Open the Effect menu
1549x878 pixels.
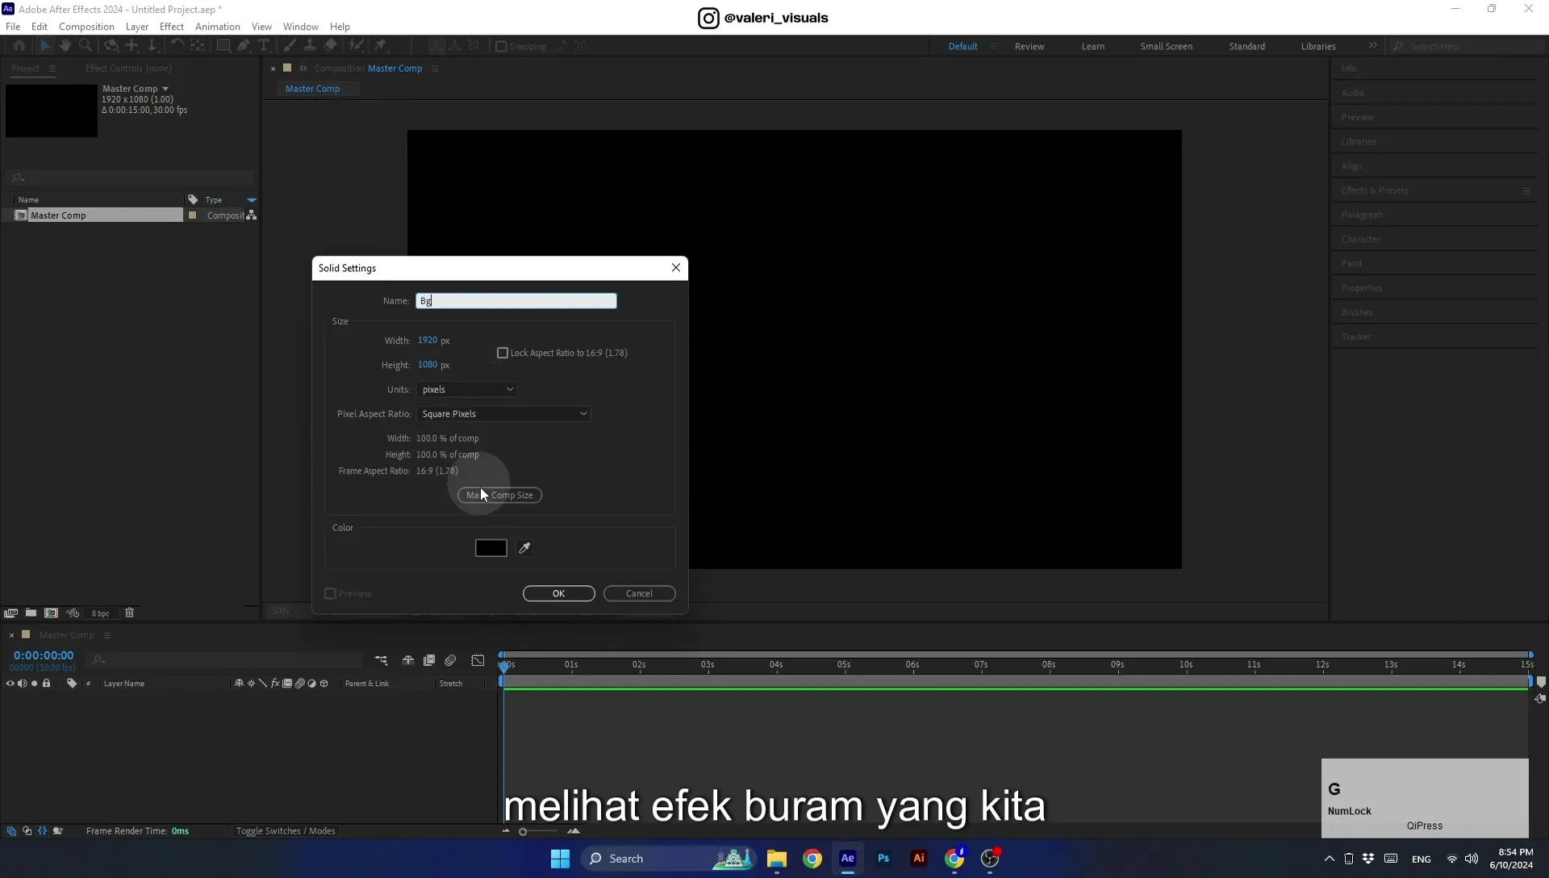click(x=172, y=27)
